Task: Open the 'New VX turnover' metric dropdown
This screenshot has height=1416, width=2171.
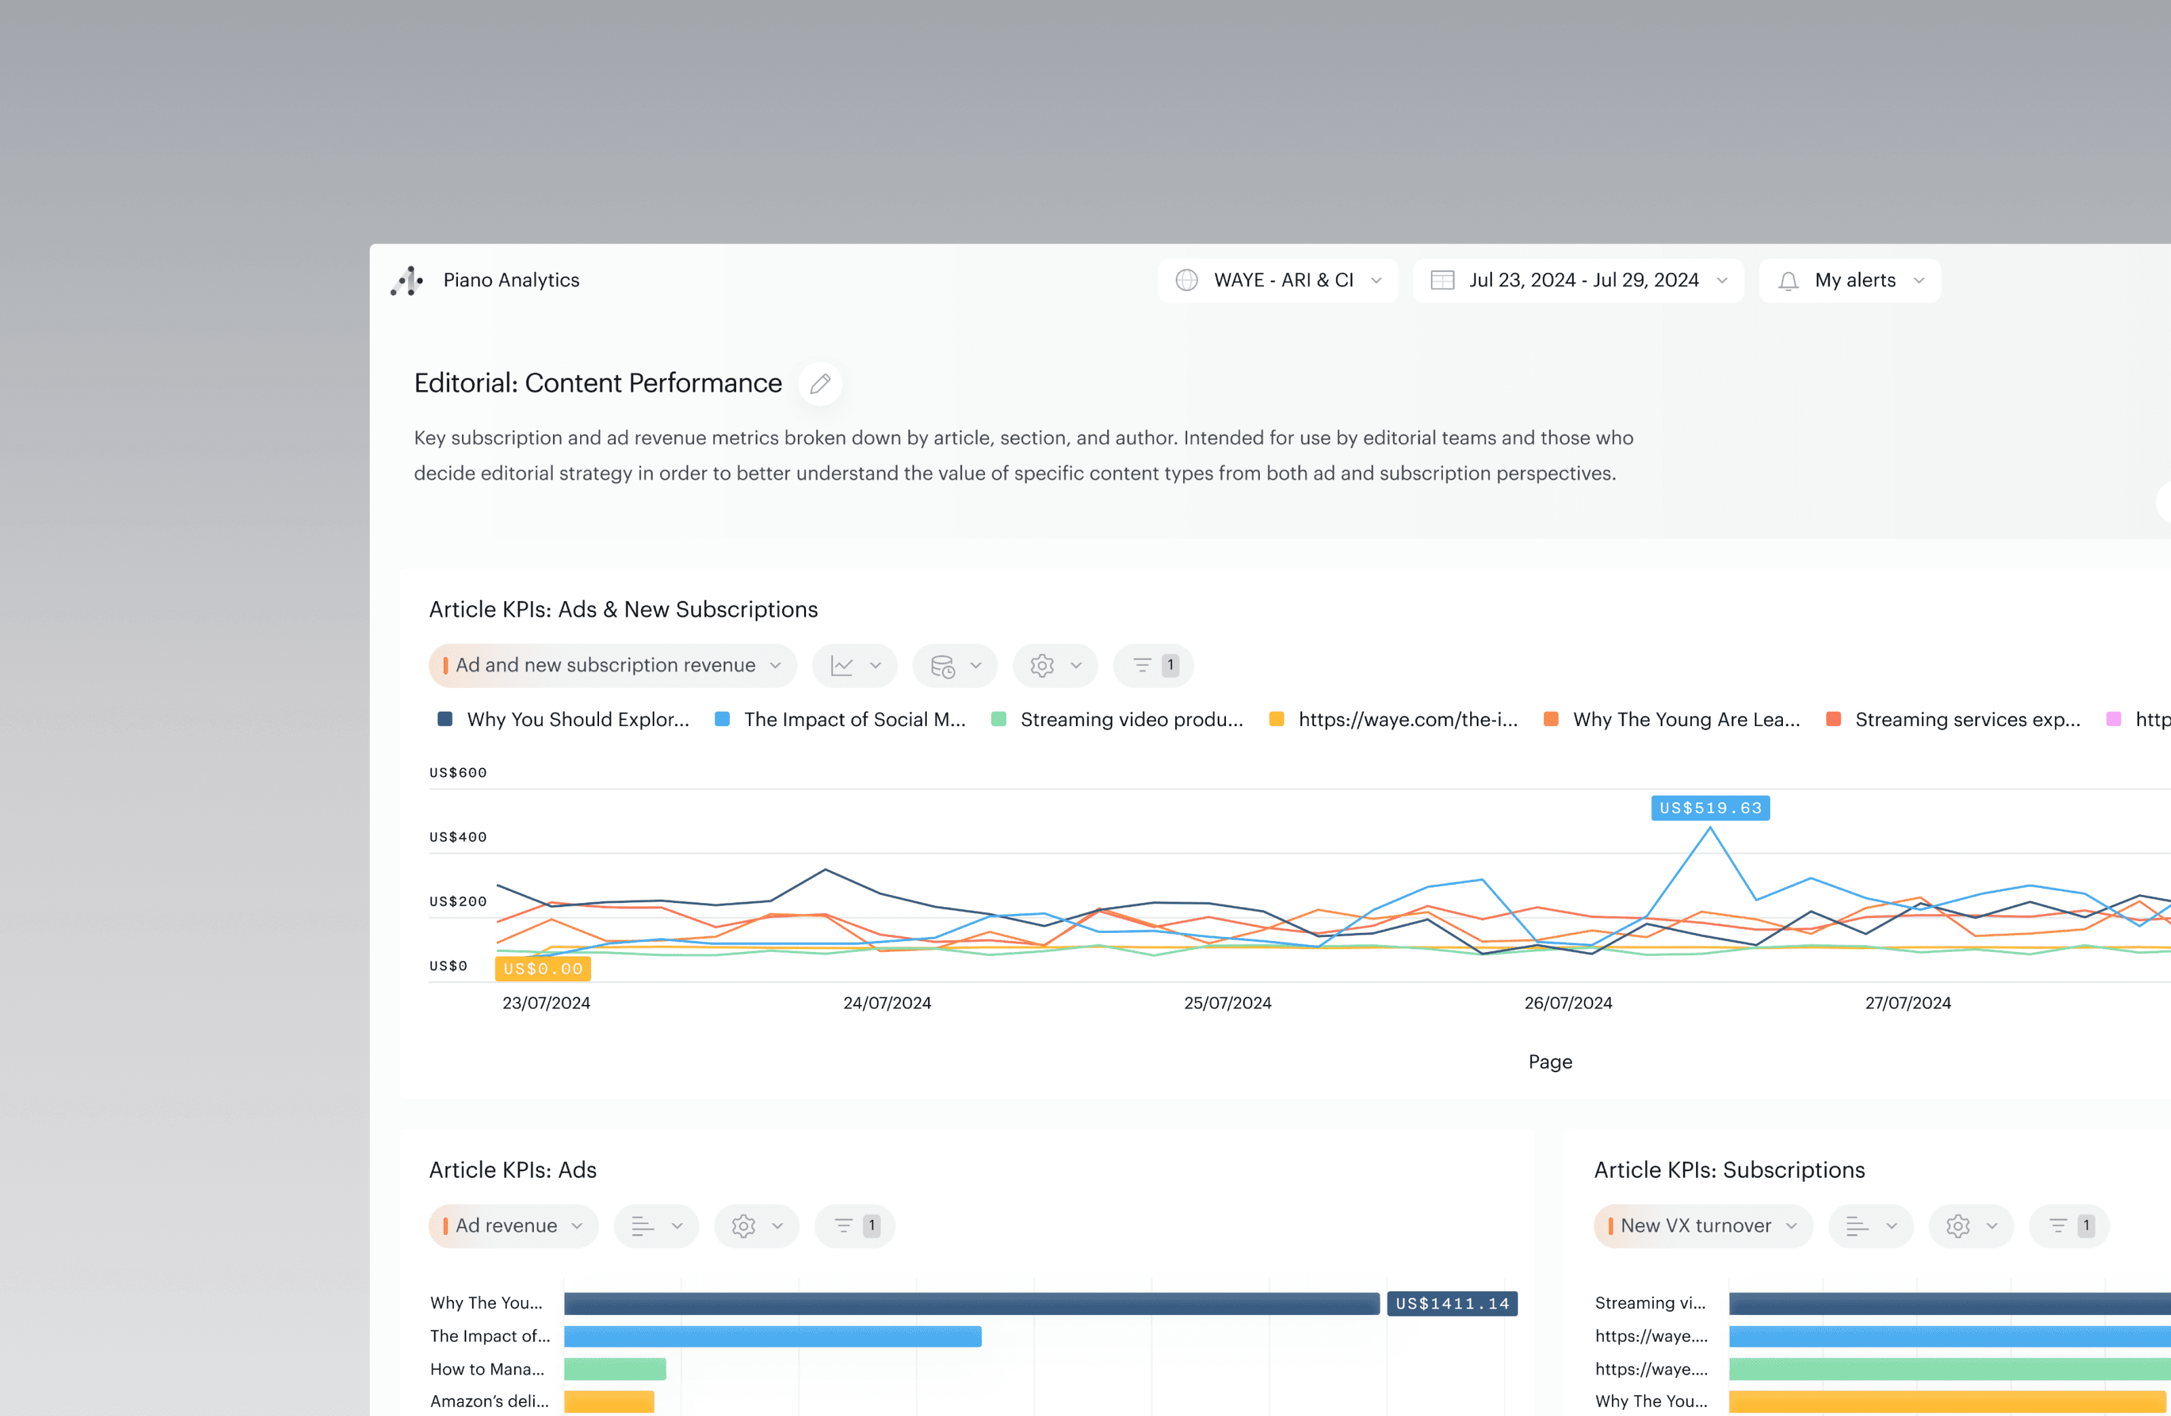Action: coord(1702,1225)
